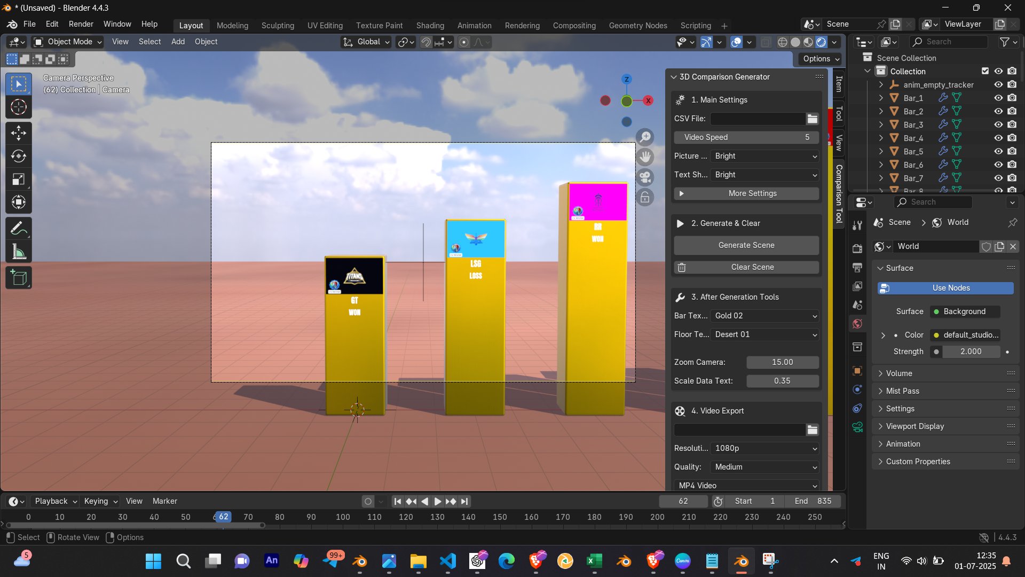
Task: Click the Generate Scene button
Action: [x=746, y=245]
